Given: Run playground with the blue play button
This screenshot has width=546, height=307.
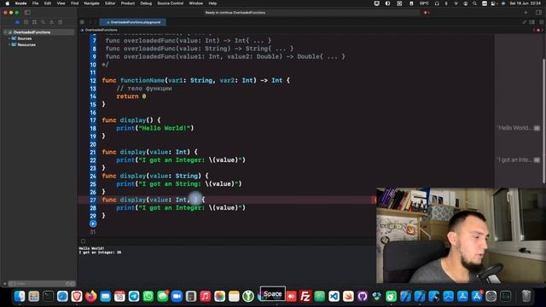Looking at the screenshot, I should 93,223.
